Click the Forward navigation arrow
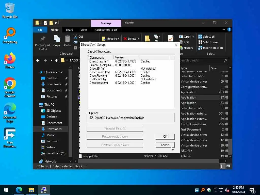Image resolution: width=260 pixels, height=195 pixels. tap(45, 60)
